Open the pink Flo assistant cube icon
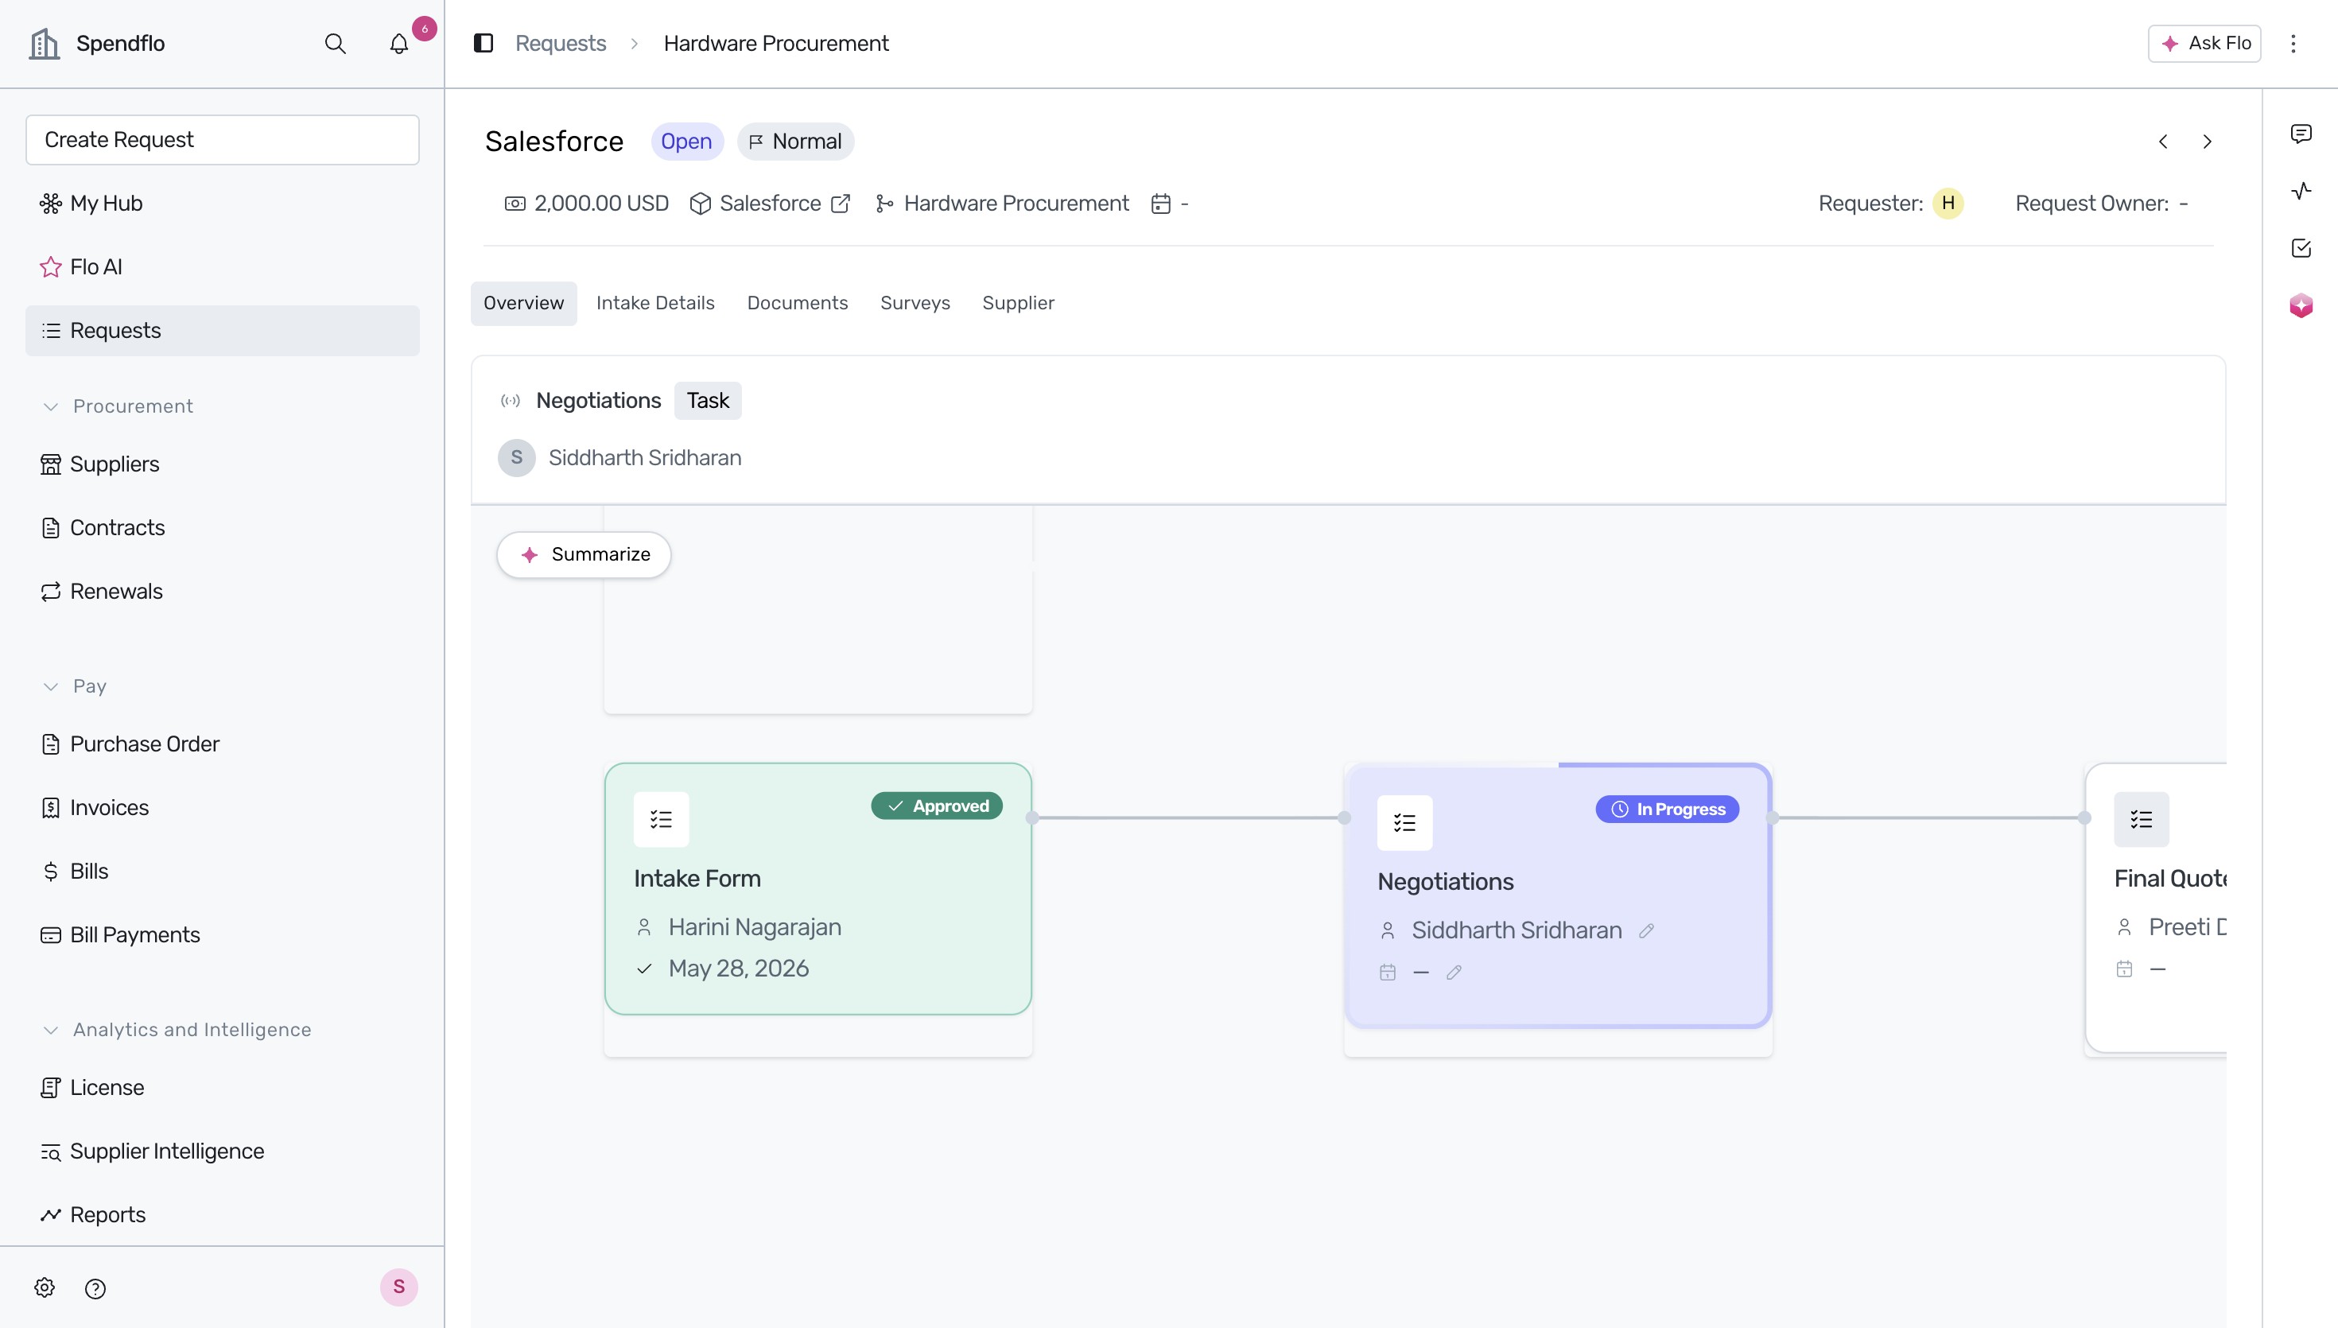The image size is (2338, 1328). coord(2301,305)
